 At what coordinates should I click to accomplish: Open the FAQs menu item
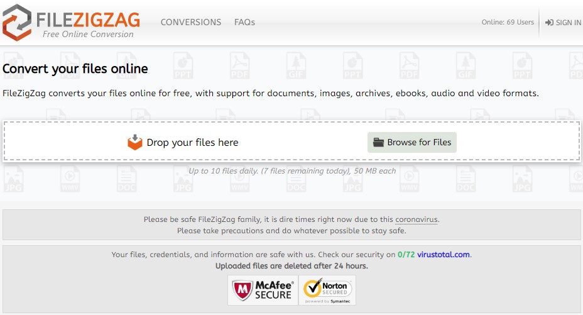(x=244, y=22)
